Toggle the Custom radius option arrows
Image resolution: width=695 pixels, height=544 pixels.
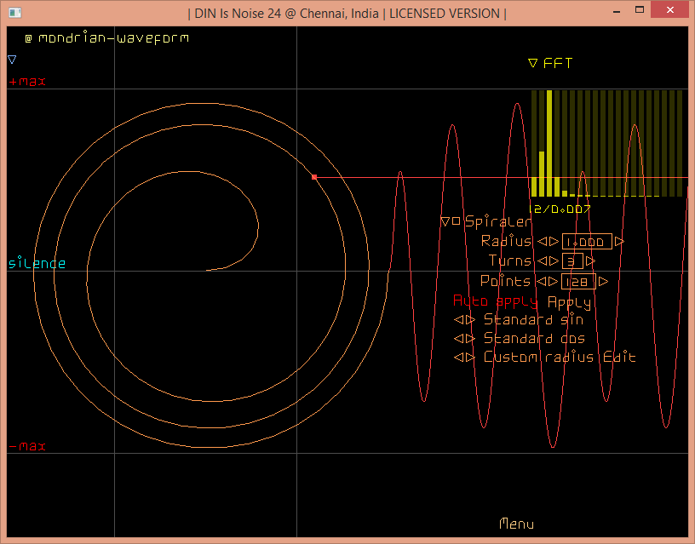(x=465, y=358)
